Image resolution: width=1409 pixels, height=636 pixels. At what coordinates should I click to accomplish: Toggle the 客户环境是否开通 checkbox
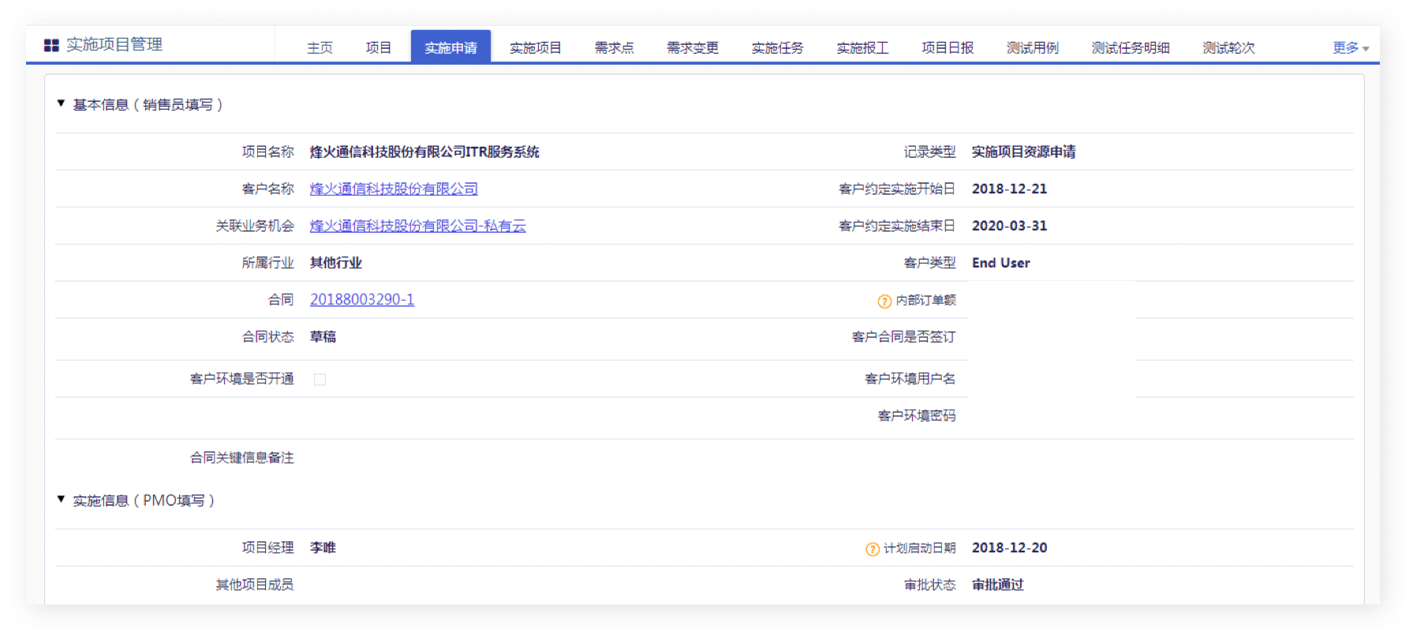[x=320, y=380]
